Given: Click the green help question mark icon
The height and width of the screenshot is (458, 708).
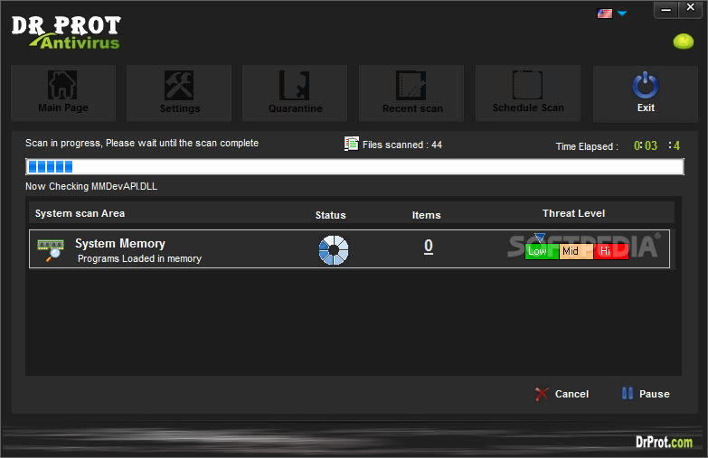Looking at the screenshot, I should [684, 42].
